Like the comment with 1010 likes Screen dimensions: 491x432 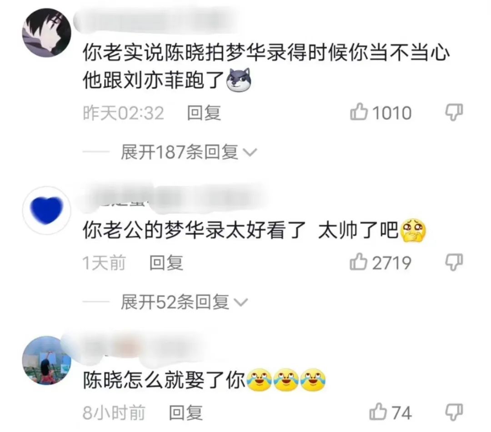click(x=359, y=112)
